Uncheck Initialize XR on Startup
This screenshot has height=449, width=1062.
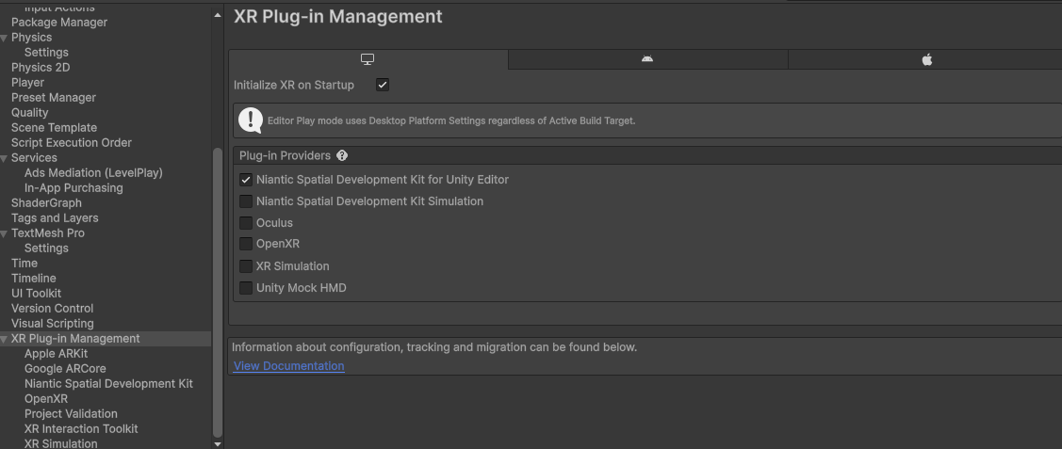tap(383, 86)
